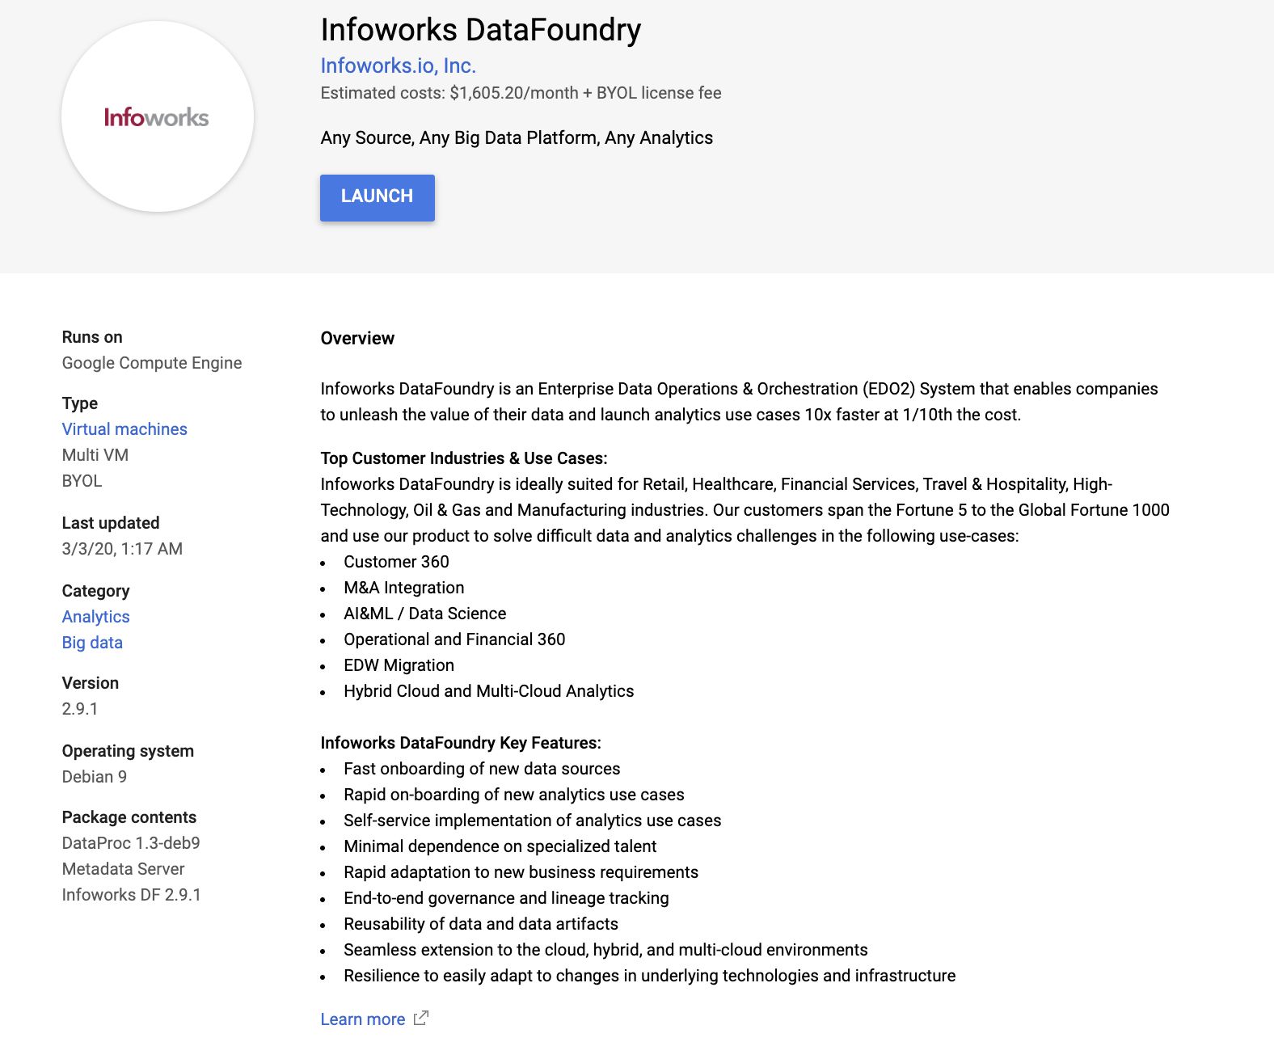Click the Runs on label
Screen dimensions: 1274x1059
pos(92,337)
